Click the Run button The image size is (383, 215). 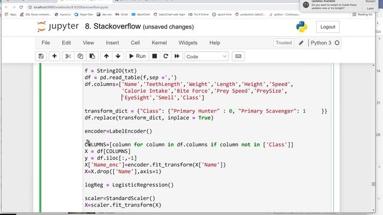pyautogui.click(x=137, y=56)
